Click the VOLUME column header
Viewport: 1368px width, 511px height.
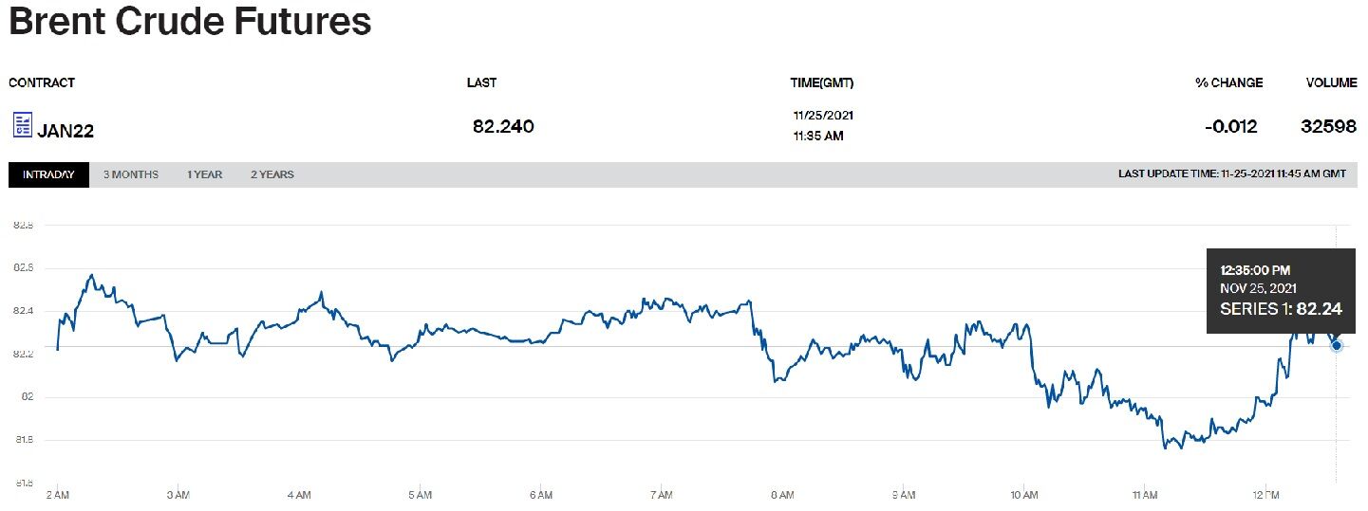tap(1331, 82)
